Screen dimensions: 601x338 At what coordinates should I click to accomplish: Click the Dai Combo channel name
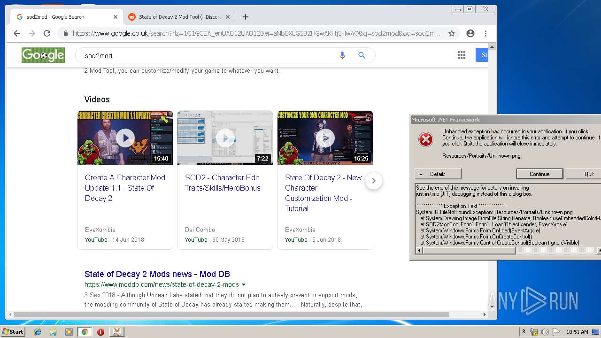point(200,230)
